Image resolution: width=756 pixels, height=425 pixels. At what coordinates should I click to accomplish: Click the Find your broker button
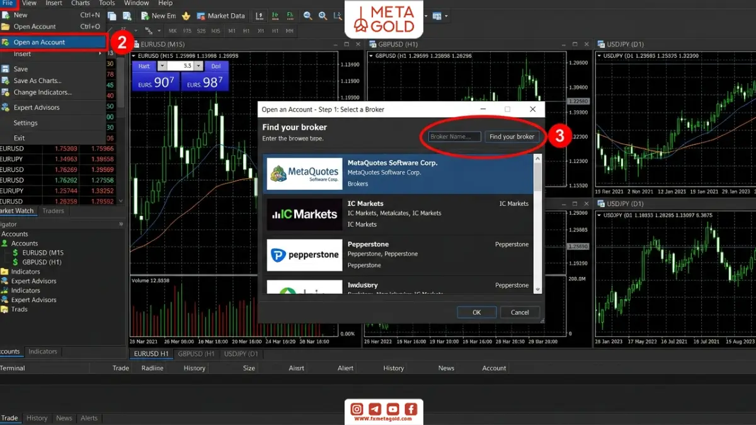pyautogui.click(x=512, y=137)
